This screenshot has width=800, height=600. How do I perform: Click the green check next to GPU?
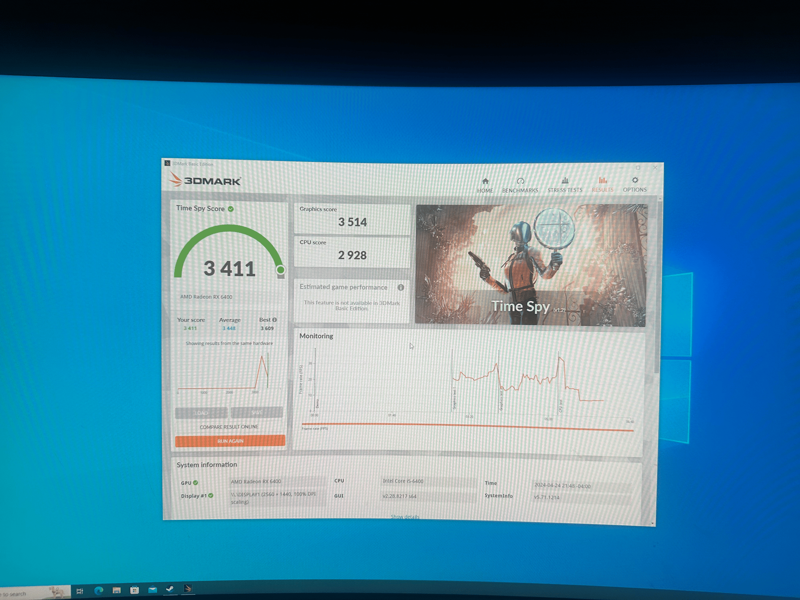tap(195, 483)
